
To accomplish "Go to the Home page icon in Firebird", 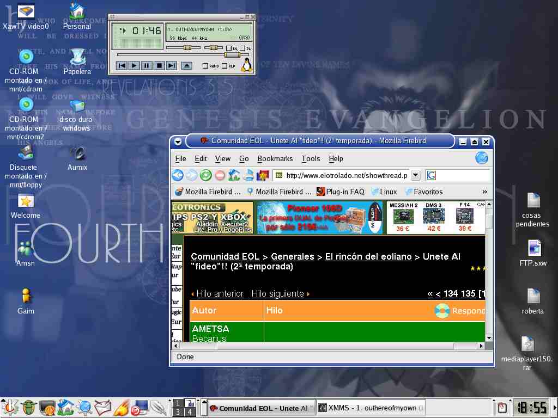I will coord(234,175).
